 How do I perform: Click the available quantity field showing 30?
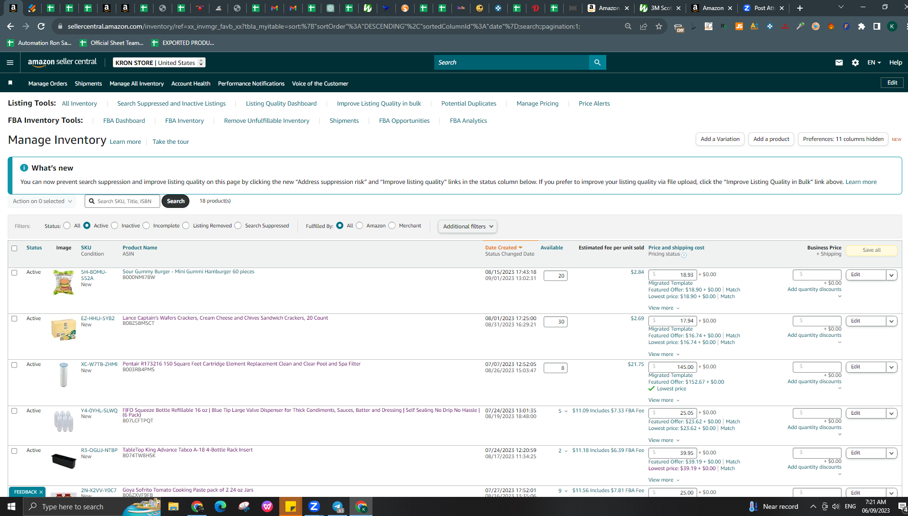[556, 322]
